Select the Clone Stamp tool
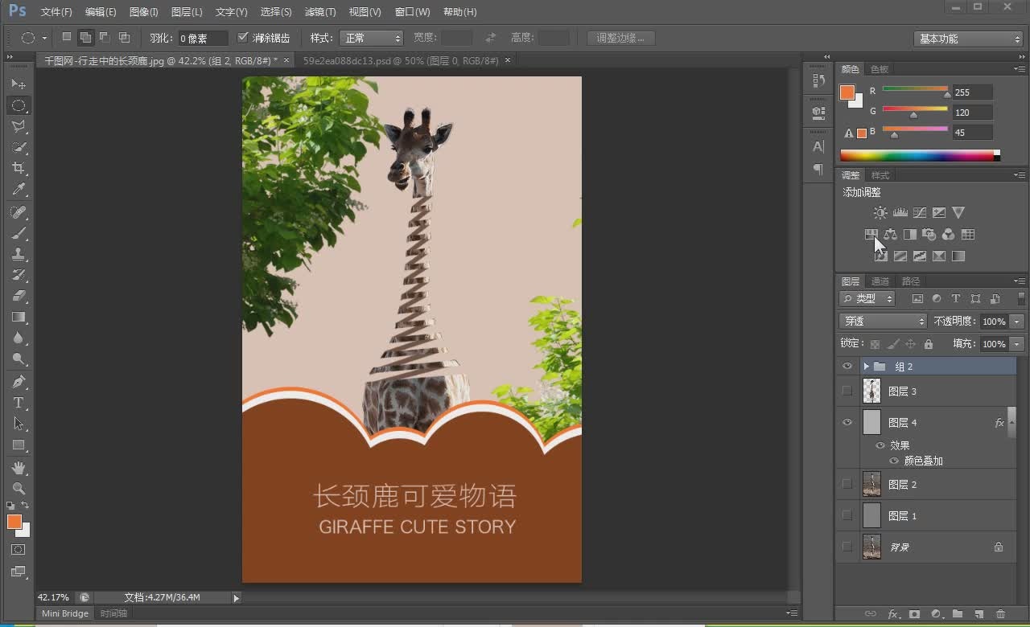This screenshot has width=1030, height=627. pos(19,254)
